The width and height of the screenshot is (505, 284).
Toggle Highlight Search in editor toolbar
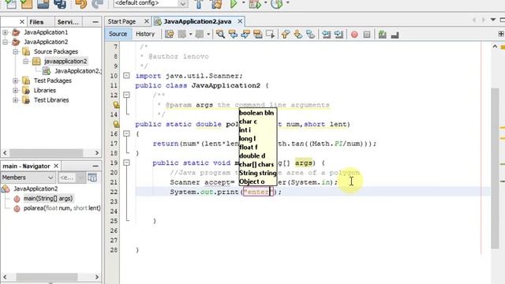click(x=258, y=34)
